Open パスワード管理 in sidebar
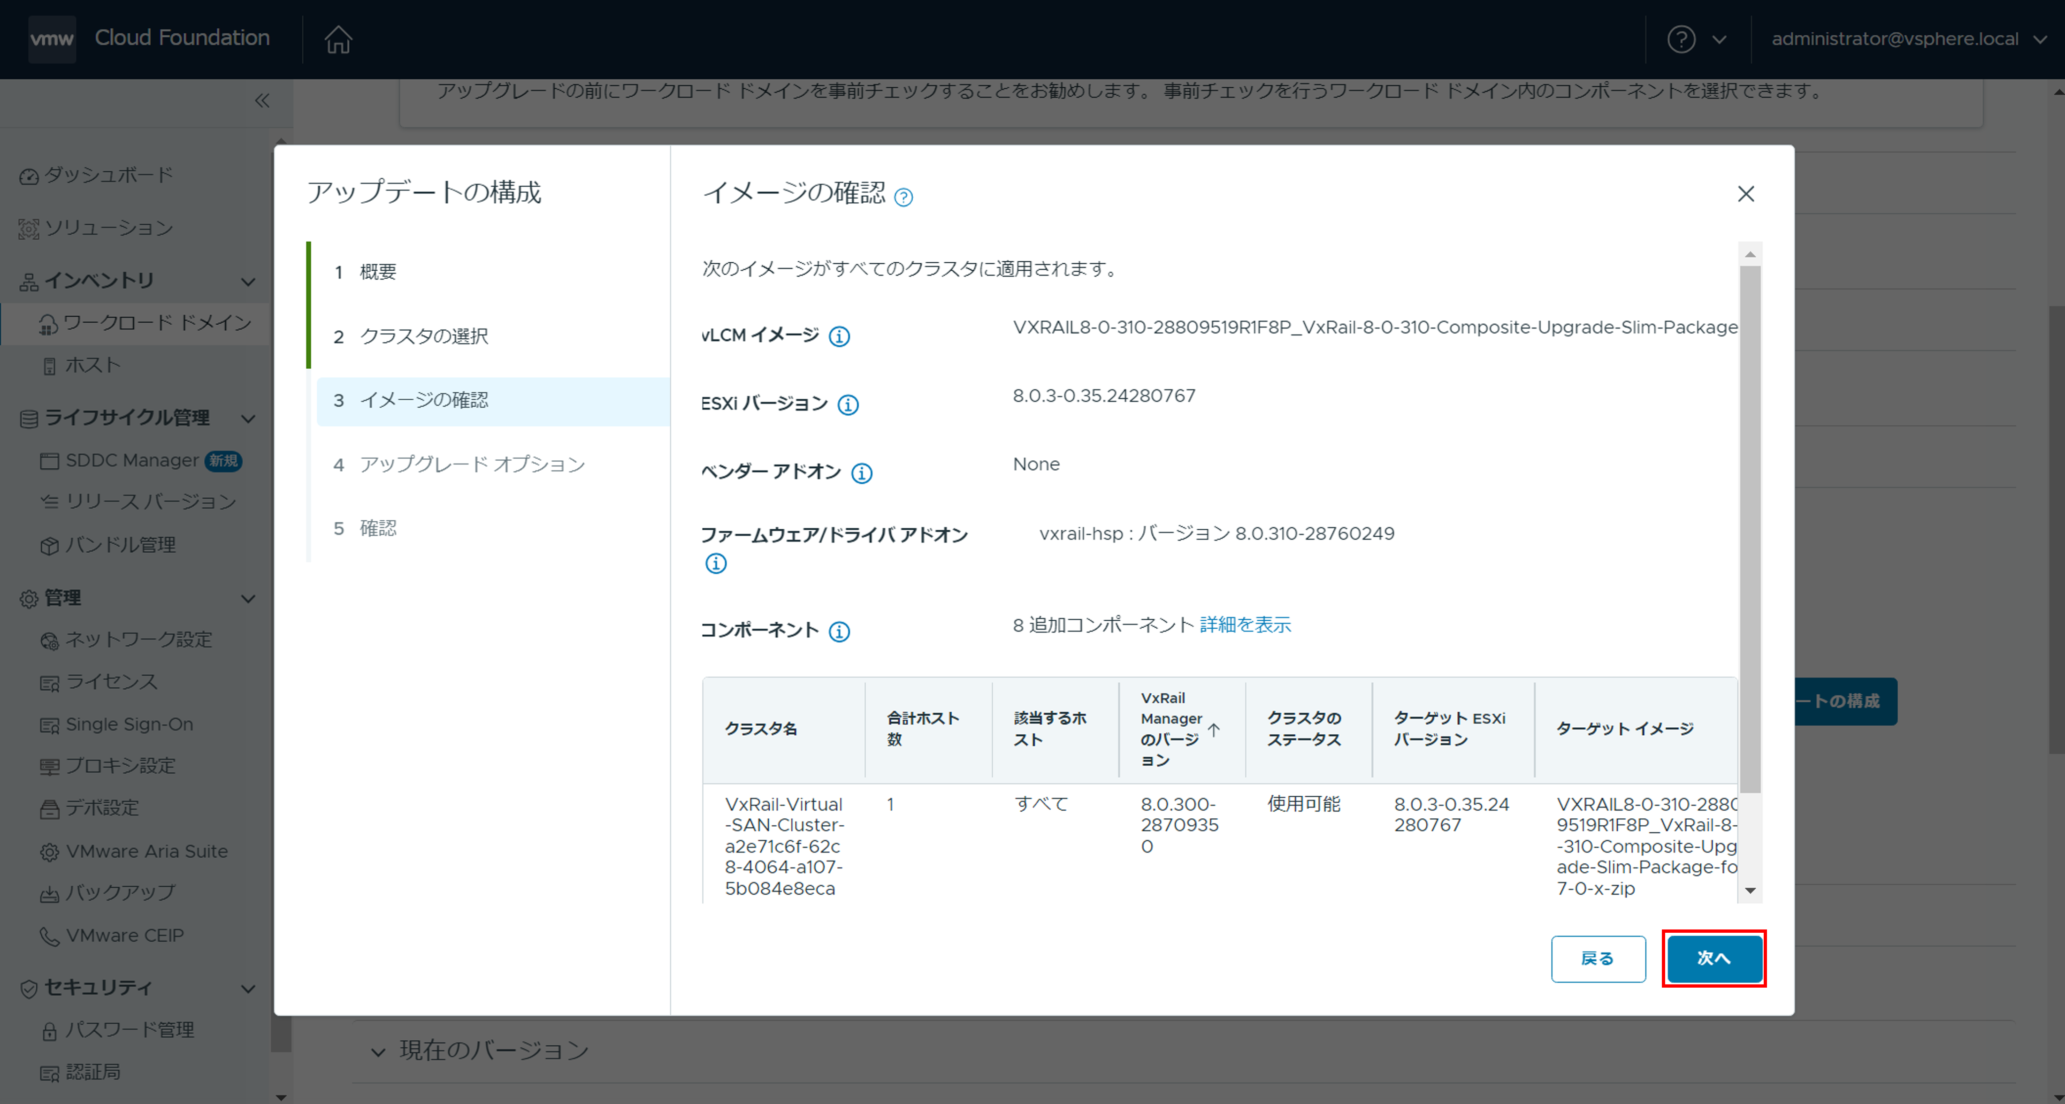 [x=129, y=1029]
